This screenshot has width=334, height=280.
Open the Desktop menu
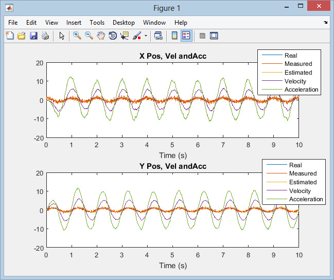pyautogui.click(x=124, y=23)
